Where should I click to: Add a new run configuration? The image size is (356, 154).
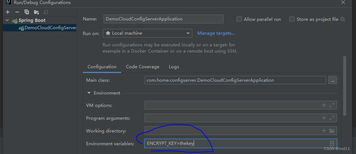(x=7, y=12)
